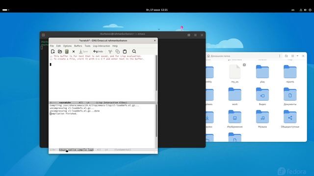The image size is (314, 176).
Task: Click the Async-native-compile-log buffer name in mode line
Action: coord(76,150)
